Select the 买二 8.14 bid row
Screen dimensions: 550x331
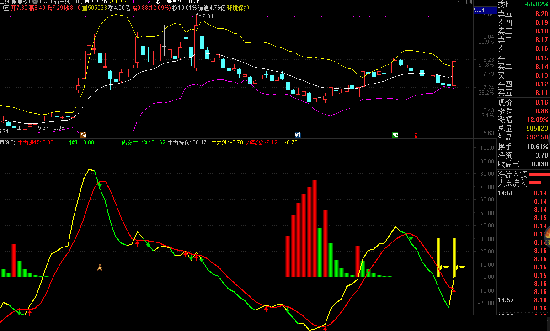523,67
